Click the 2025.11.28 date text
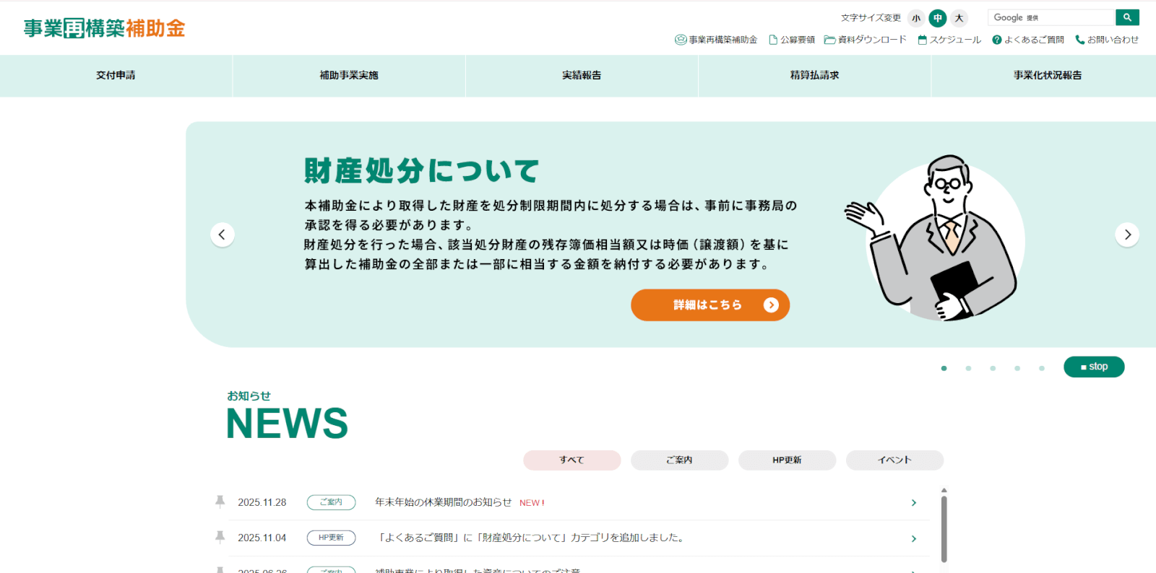The image size is (1156, 573). (x=262, y=502)
